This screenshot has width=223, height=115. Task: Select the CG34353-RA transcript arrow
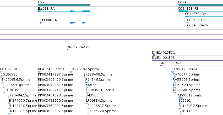point(187,16)
